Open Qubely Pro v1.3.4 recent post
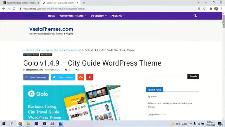The image size is (225, 127). click(156, 115)
